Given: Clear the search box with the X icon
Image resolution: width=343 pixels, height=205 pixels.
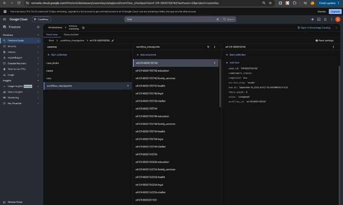Looking at the screenshot, I should (217, 19).
